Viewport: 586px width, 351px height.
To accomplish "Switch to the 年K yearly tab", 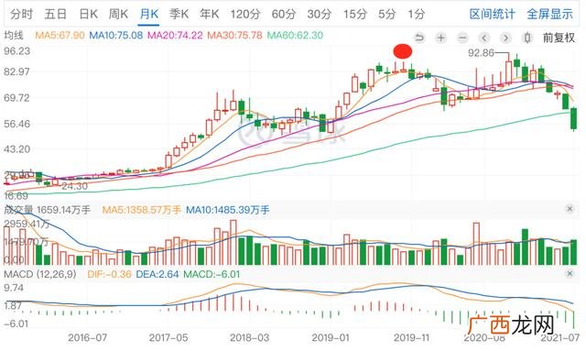I will click(209, 15).
